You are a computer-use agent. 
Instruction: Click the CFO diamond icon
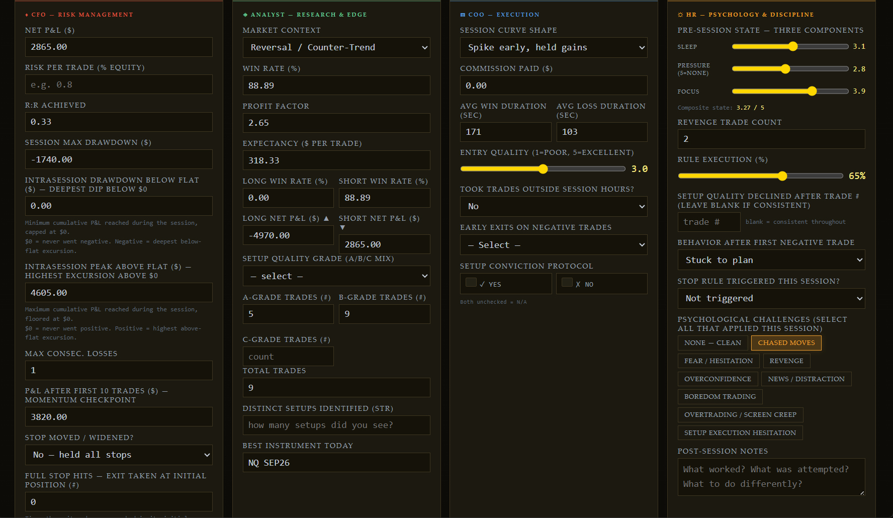pyautogui.click(x=27, y=15)
